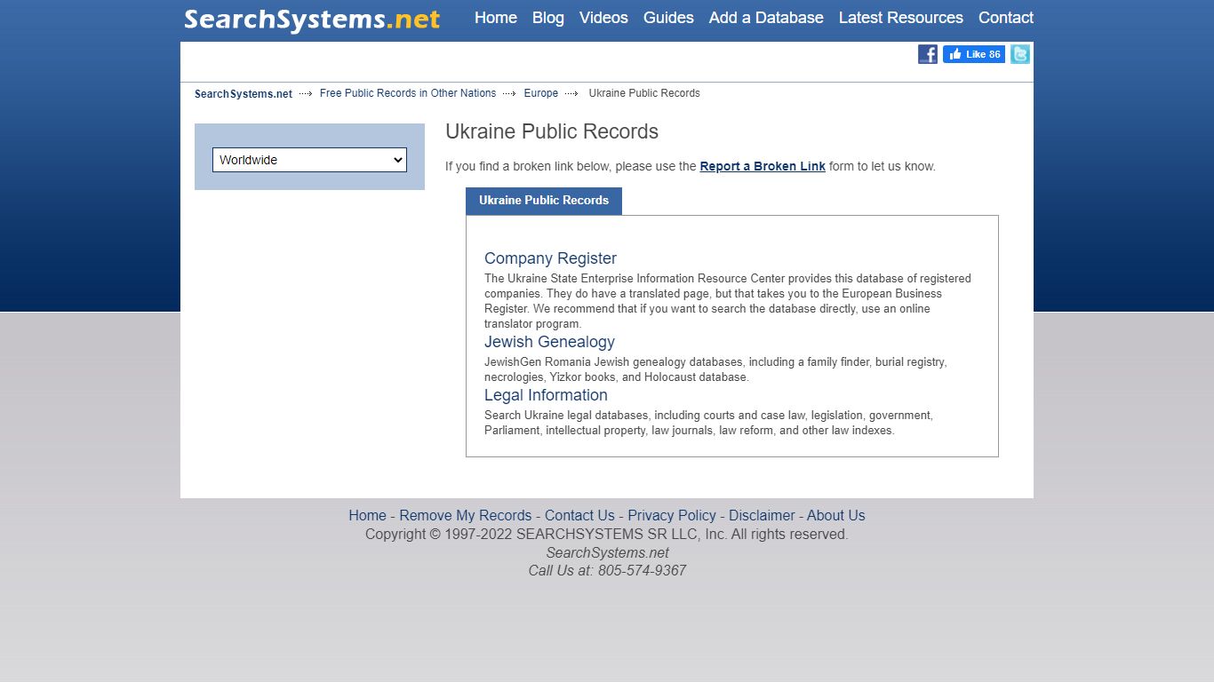Open Latest Resources in navigation
Viewport: 1214px width, 682px height.
click(901, 18)
